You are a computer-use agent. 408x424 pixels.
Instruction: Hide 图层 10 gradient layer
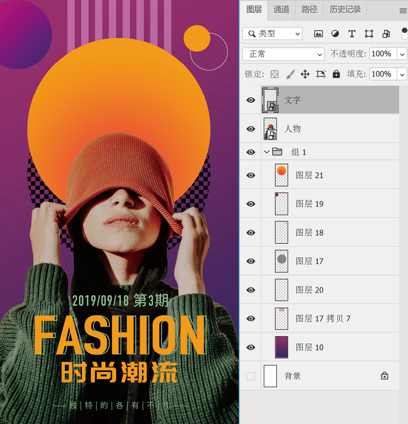[251, 347]
